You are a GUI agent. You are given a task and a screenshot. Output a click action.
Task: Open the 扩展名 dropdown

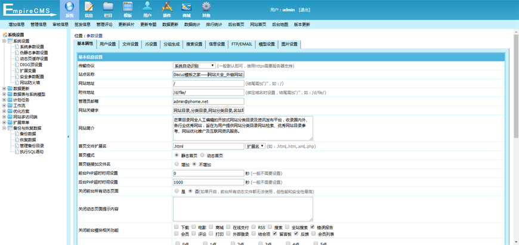[255, 146]
